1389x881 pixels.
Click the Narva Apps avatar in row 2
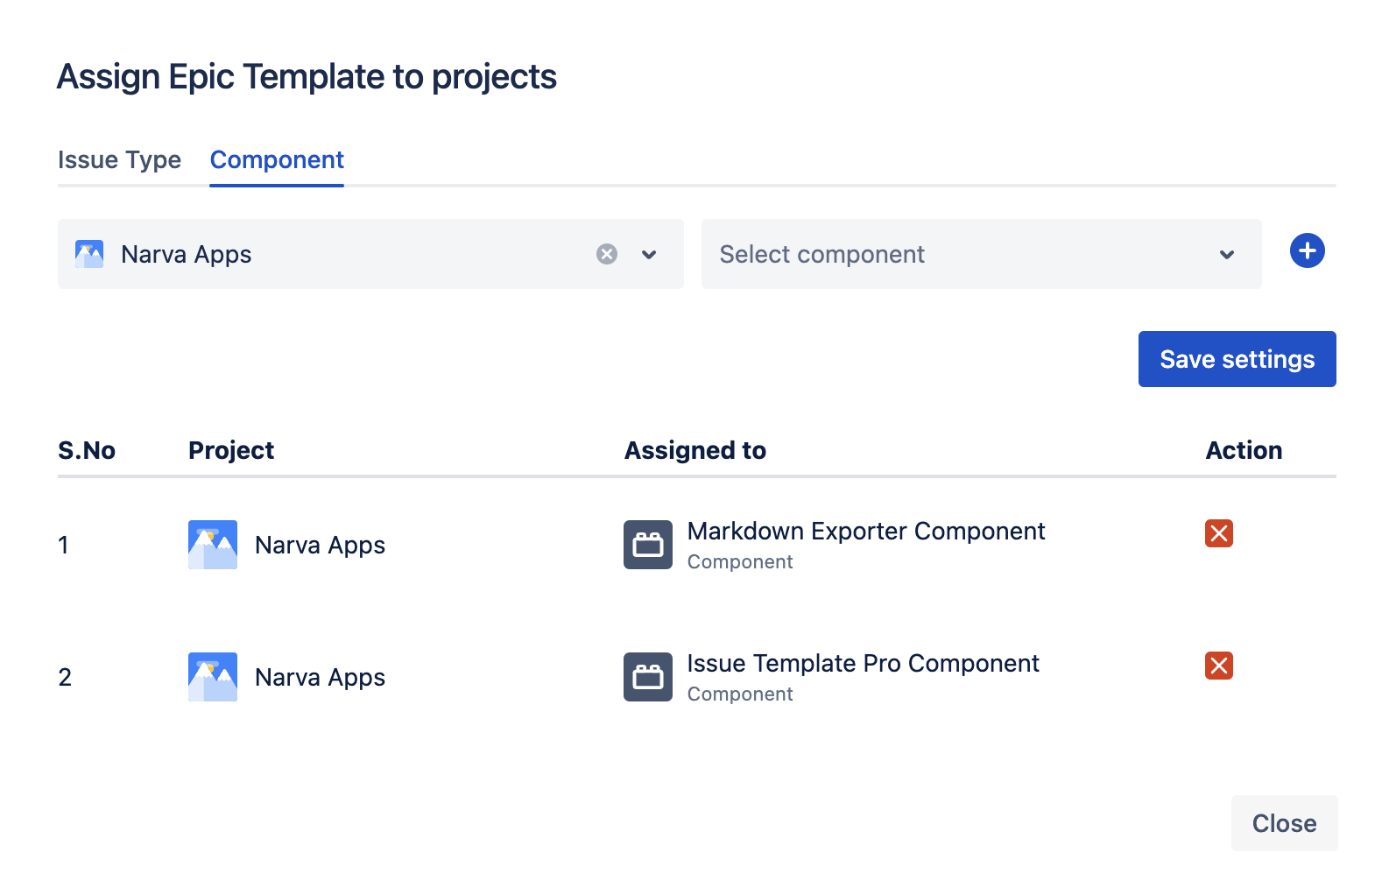213,677
